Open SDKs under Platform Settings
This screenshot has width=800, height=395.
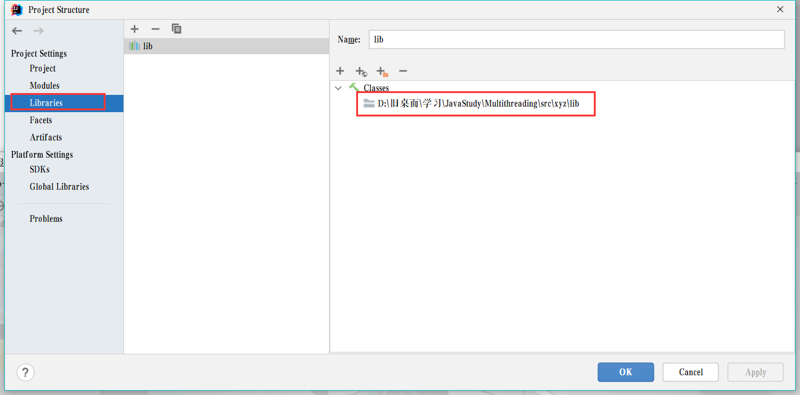[40, 169]
